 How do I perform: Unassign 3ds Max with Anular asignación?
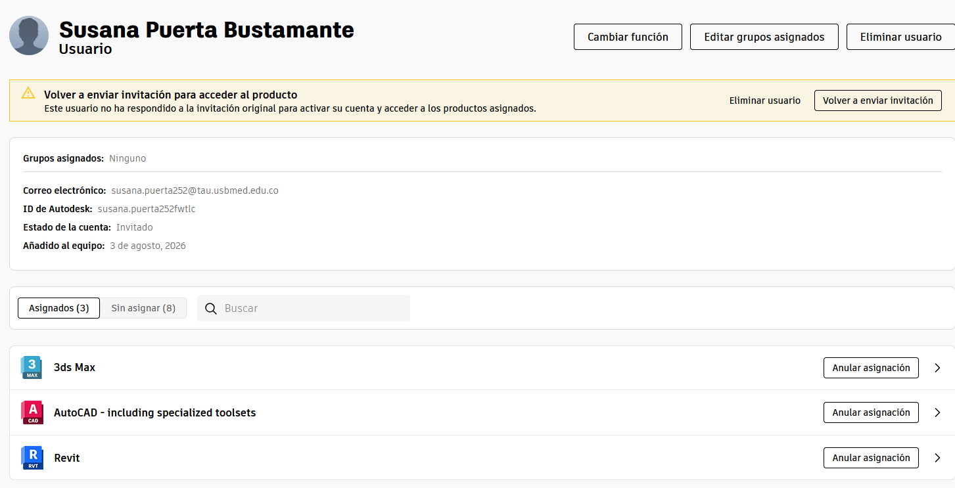[871, 368]
